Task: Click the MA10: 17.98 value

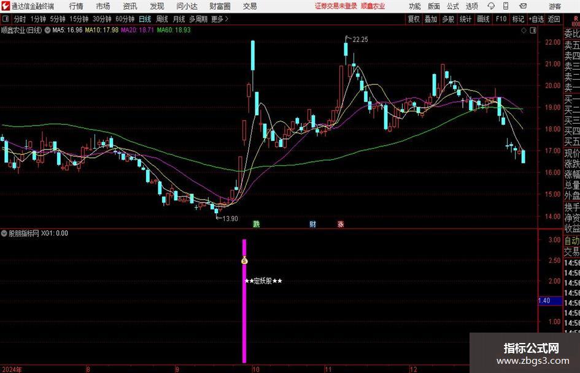Action: (x=102, y=30)
